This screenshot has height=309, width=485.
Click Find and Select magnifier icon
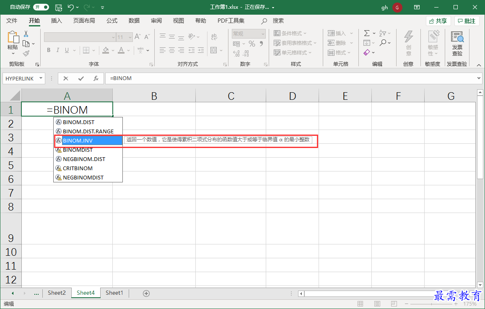[383, 43]
